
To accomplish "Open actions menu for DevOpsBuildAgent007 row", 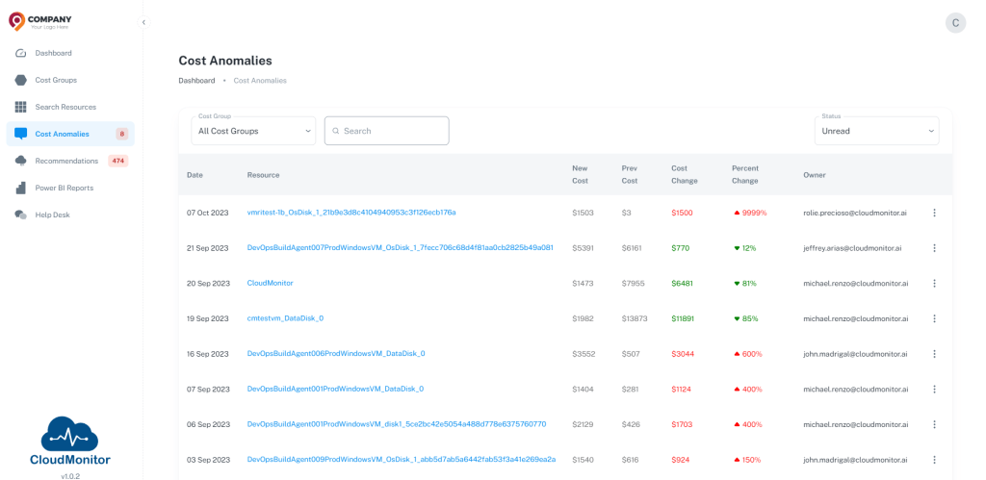I will [x=934, y=248].
